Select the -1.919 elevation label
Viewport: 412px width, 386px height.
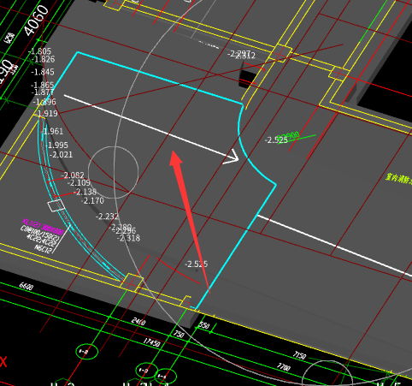coord(46,114)
